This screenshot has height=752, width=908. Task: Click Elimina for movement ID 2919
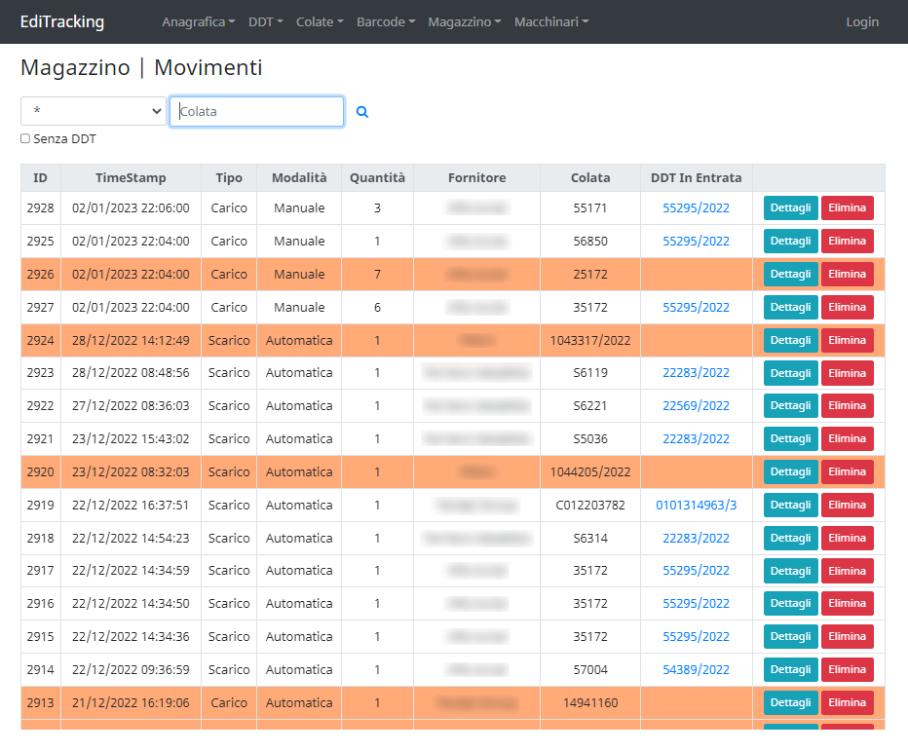[x=847, y=505]
